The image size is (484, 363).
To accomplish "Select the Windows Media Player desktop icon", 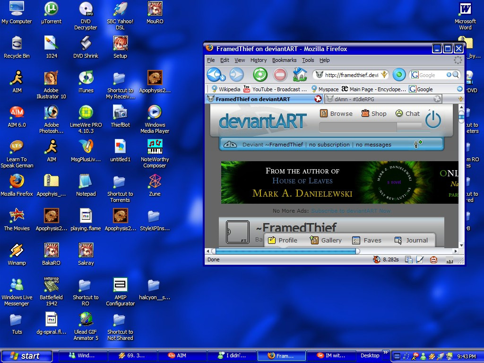I will [155, 120].
